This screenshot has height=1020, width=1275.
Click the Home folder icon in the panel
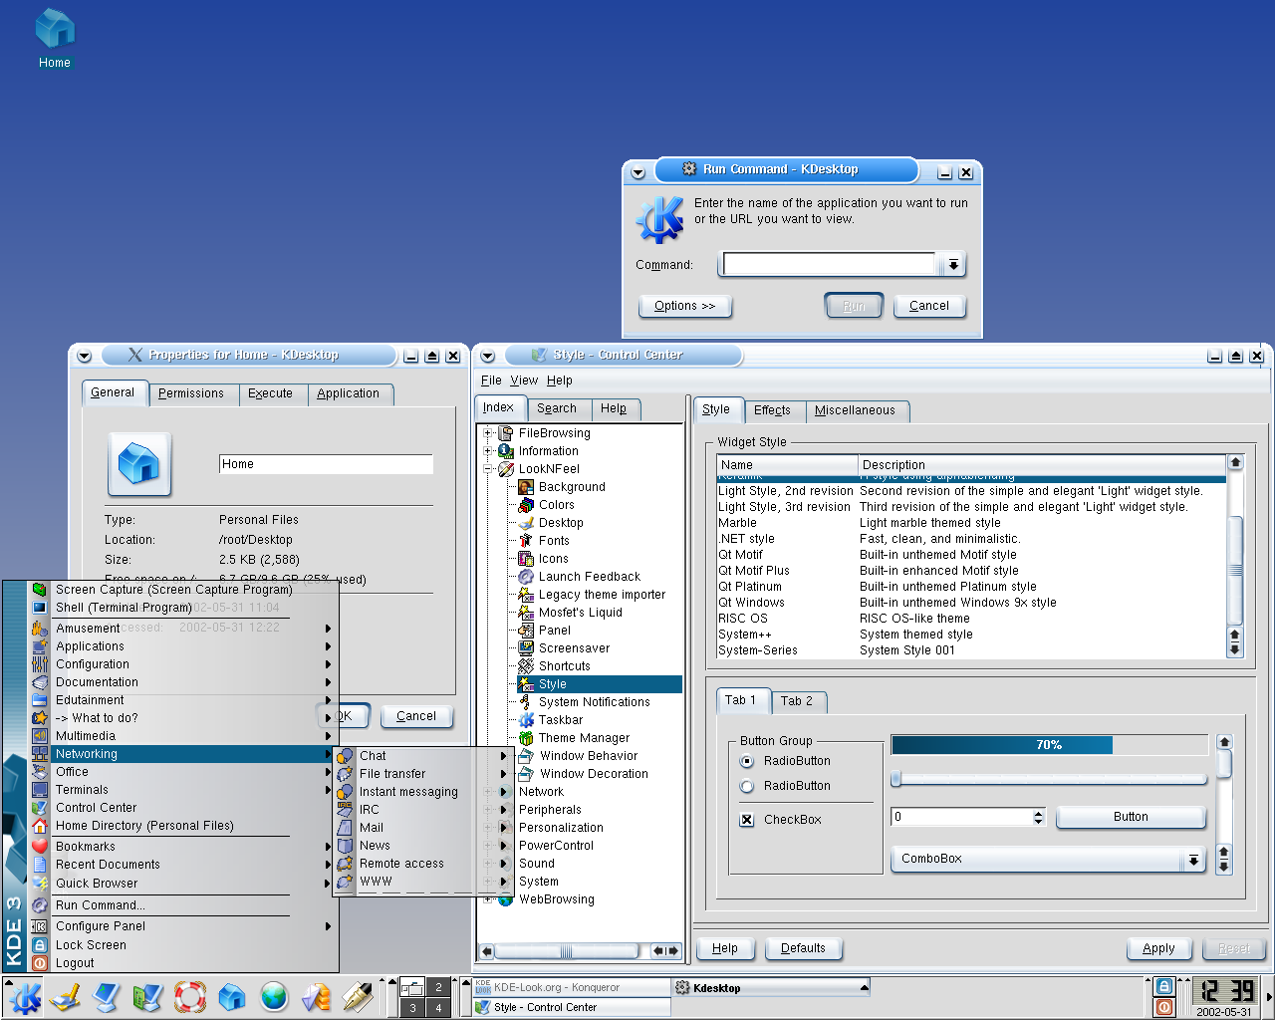(x=231, y=996)
